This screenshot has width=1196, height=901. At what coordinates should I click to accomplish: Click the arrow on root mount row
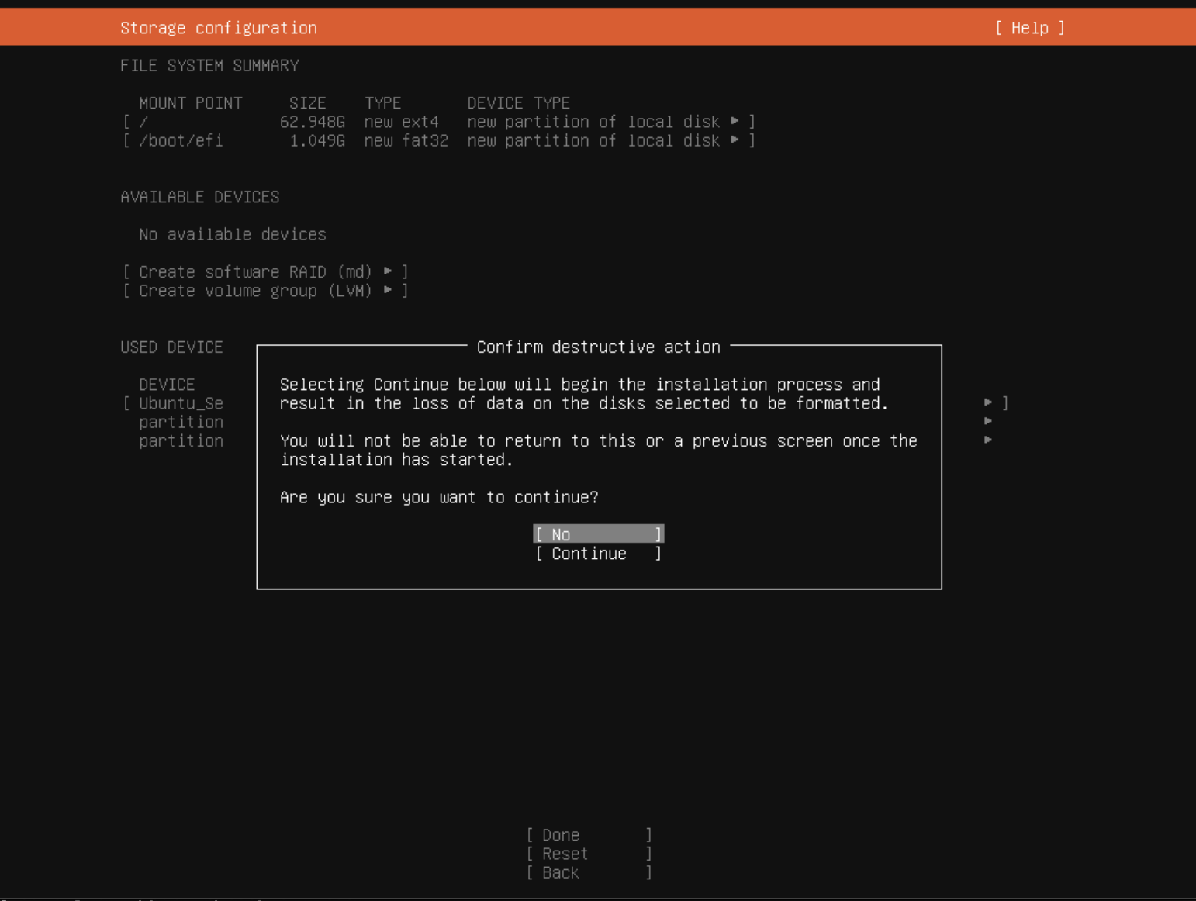pyautogui.click(x=735, y=121)
